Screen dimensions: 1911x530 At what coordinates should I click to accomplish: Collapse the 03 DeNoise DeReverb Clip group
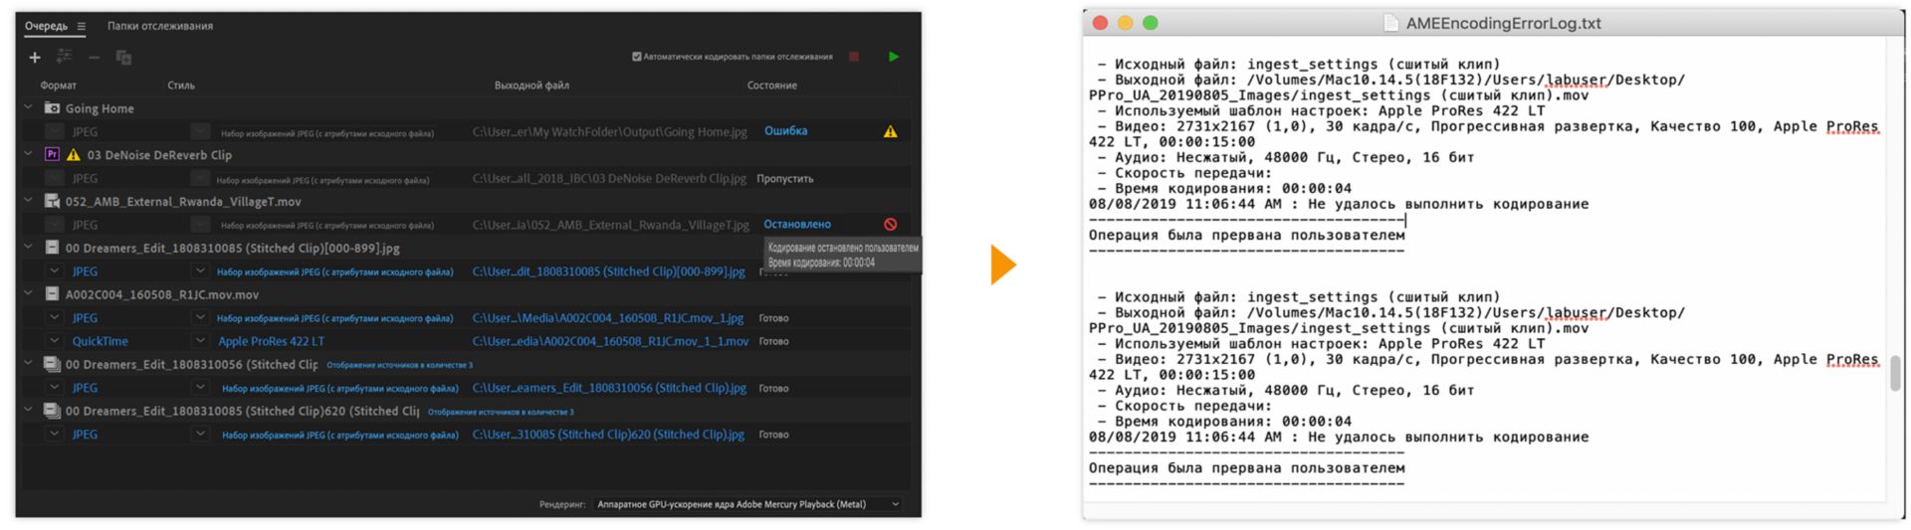[x=29, y=154]
